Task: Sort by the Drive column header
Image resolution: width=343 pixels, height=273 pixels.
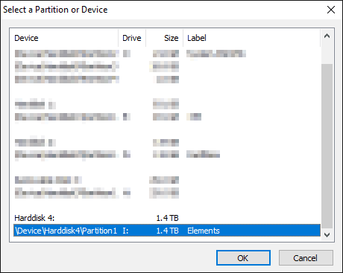Action: pyautogui.click(x=132, y=38)
